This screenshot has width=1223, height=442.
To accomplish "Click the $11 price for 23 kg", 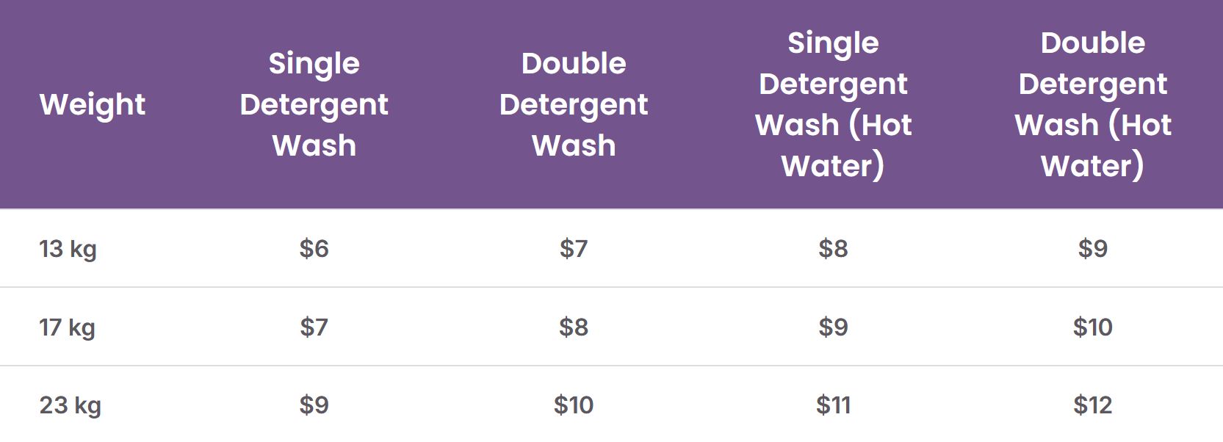I will coord(833,405).
